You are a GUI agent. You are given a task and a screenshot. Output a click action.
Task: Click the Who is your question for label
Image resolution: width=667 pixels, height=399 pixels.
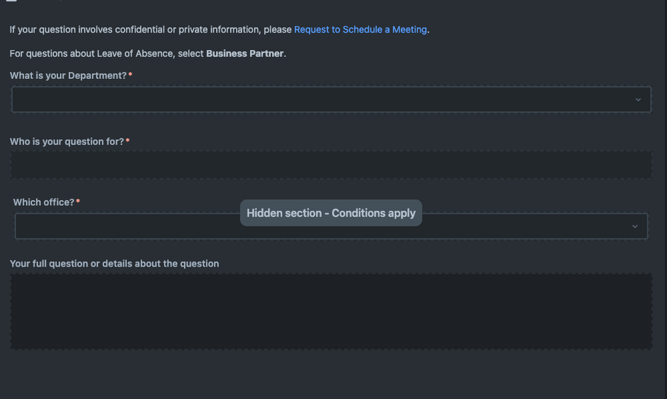point(66,141)
